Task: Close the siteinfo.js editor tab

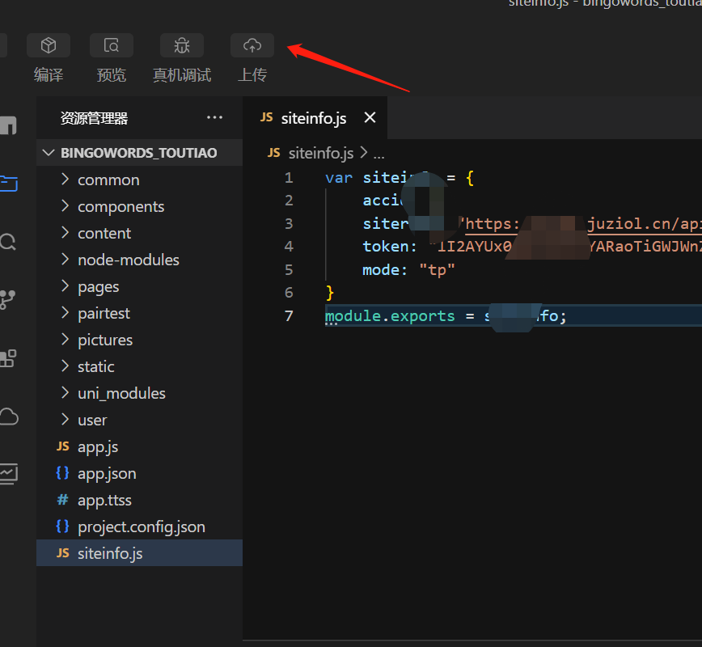Action: (370, 118)
